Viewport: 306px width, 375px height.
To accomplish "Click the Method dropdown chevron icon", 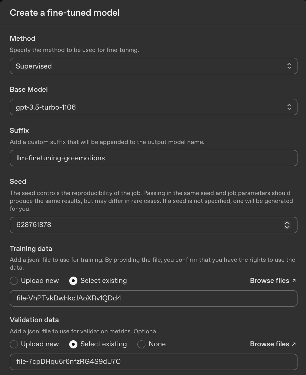I will (x=289, y=66).
